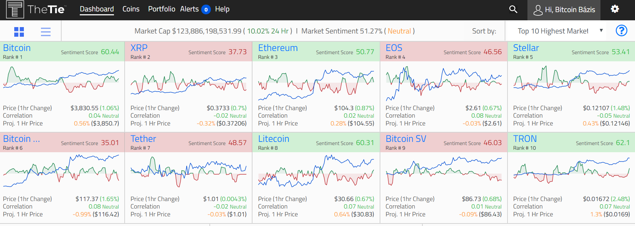The height and width of the screenshot is (226, 635).
Task: Open the TRON coin link
Action: click(x=525, y=139)
